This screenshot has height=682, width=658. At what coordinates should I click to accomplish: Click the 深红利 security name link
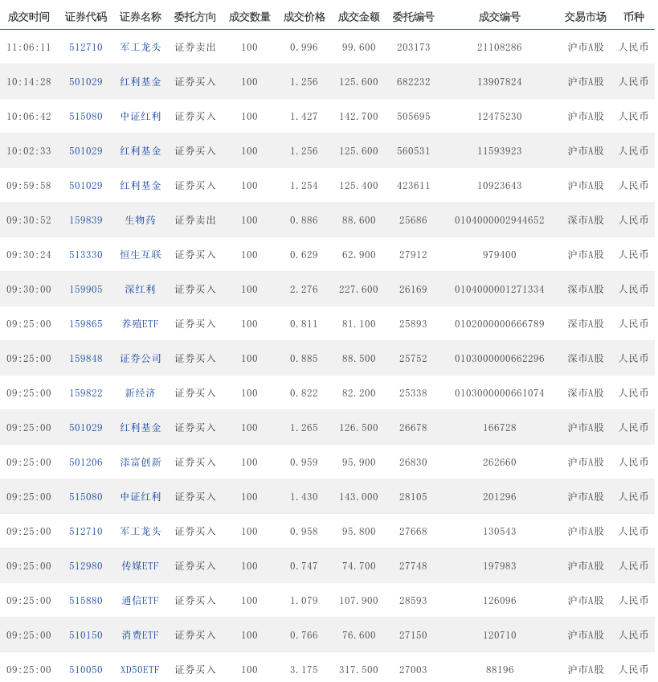click(x=141, y=290)
